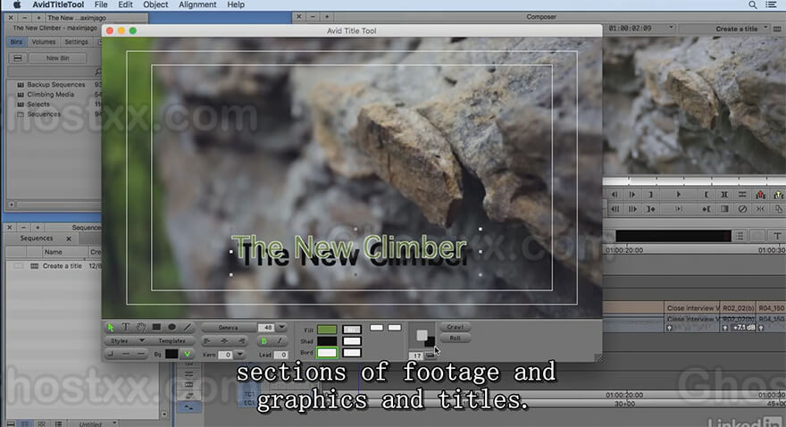Switch to Settings tab in Project window
The height and width of the screenshot is (427, 786).
(76, 42)
